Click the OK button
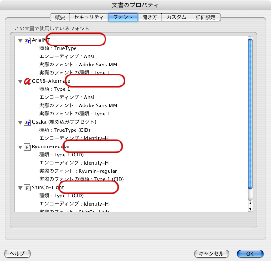 (250, 254)
